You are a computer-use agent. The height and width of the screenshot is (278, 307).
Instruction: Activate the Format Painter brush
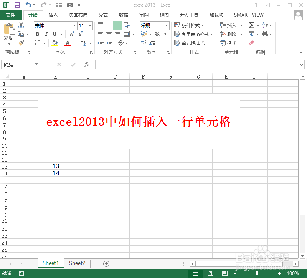tap(21, 43)
